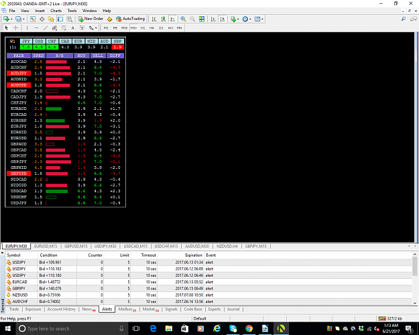Switch to the GBPUSD,M15 chart tab

[x=76, y=247]
